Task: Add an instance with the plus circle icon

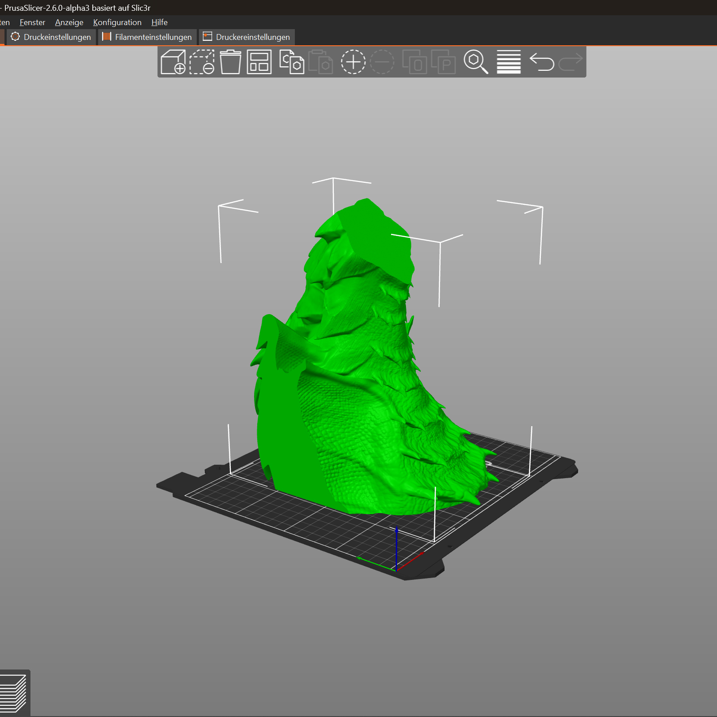Action: [353, 62]
